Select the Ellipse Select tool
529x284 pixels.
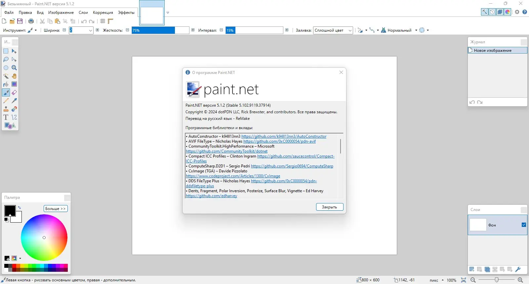click(6, 68)
